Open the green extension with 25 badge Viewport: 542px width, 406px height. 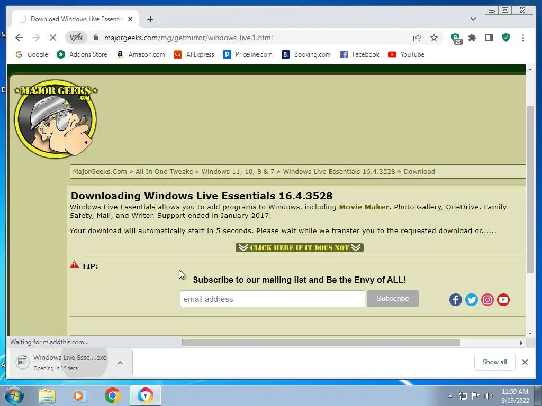[x=457, y=38]
